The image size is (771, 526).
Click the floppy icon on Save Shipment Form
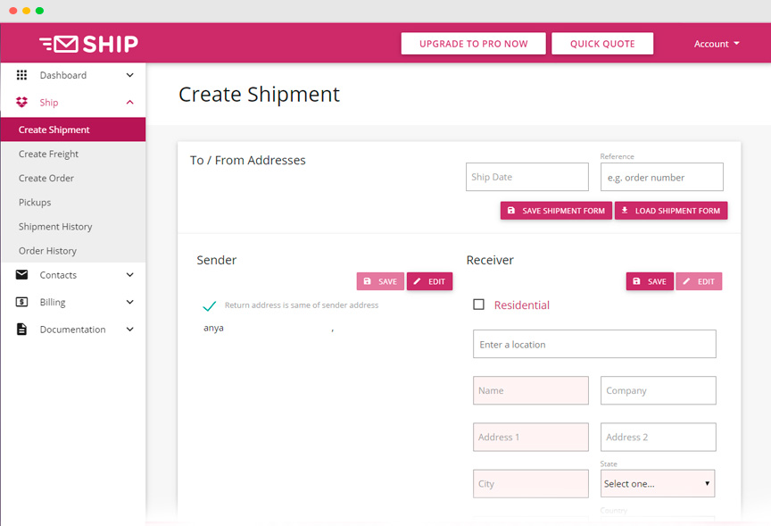click(511, 210)
